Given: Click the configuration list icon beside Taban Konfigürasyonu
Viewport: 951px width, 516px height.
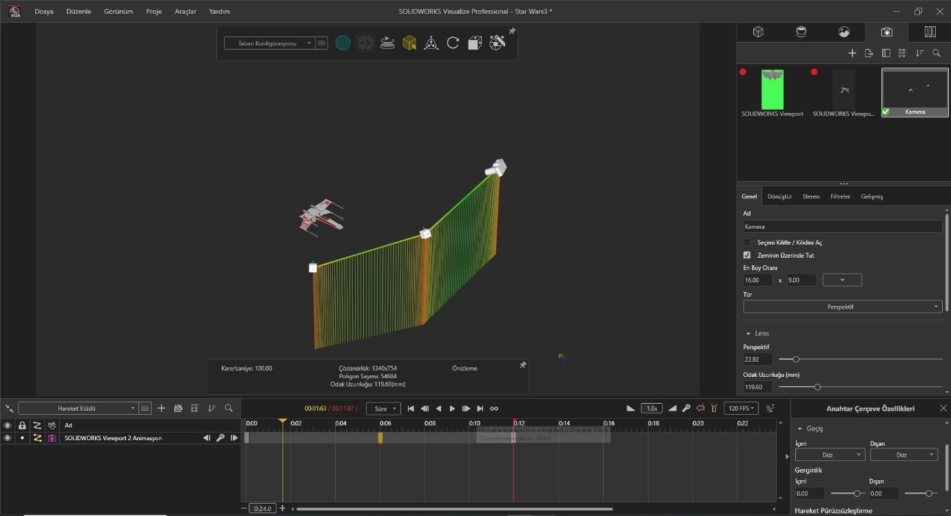Looking at the screenshot, I should (x=322, y=43).
